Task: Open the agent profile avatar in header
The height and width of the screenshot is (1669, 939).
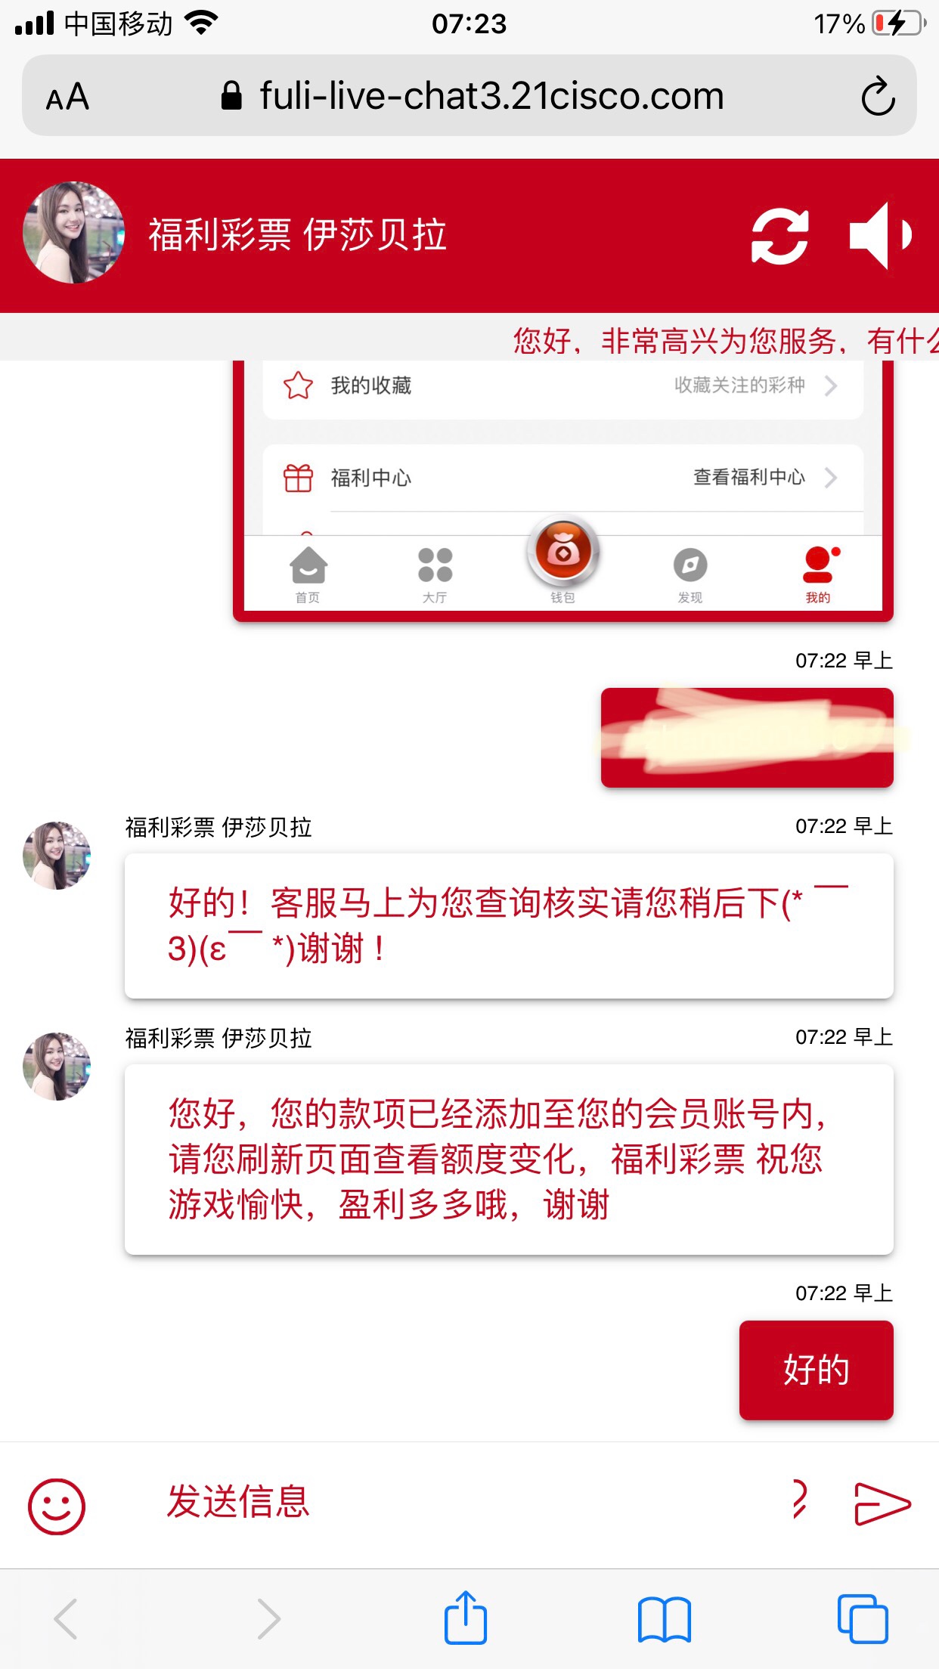Action: 73,233
